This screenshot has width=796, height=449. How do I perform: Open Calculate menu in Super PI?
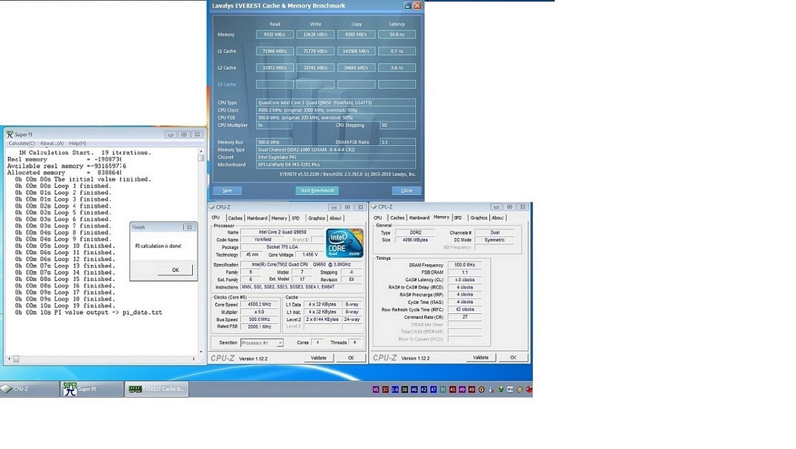click(x=22, y=143)
